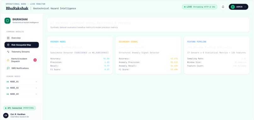This screenshot has width=254, height=120.
Task: Select Risk Geospatial Map module
Action: pyautogui.click(x=21, y=45)
